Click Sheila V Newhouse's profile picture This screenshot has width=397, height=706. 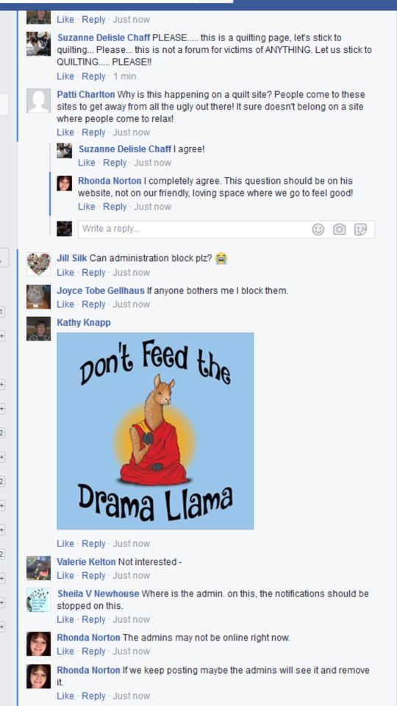[38, 599]
